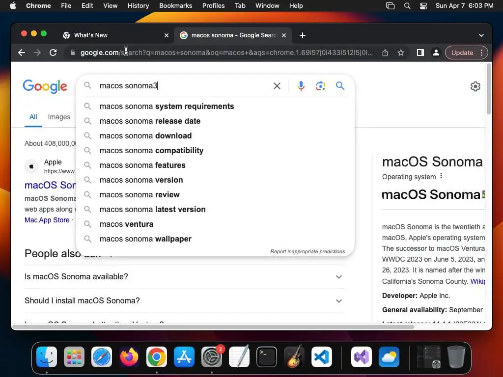Open App Store from the dock

pos(184,357)
